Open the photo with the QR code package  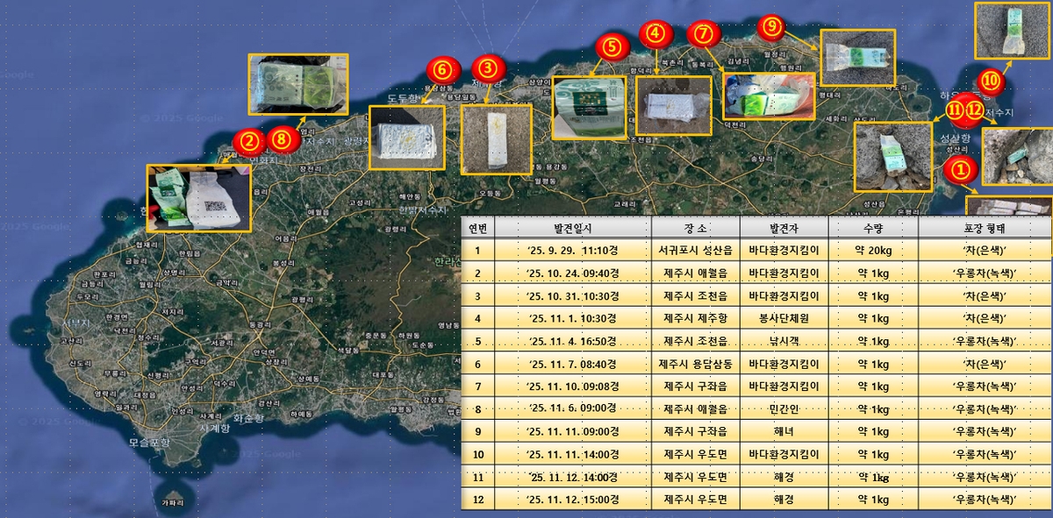click(199, 198)
